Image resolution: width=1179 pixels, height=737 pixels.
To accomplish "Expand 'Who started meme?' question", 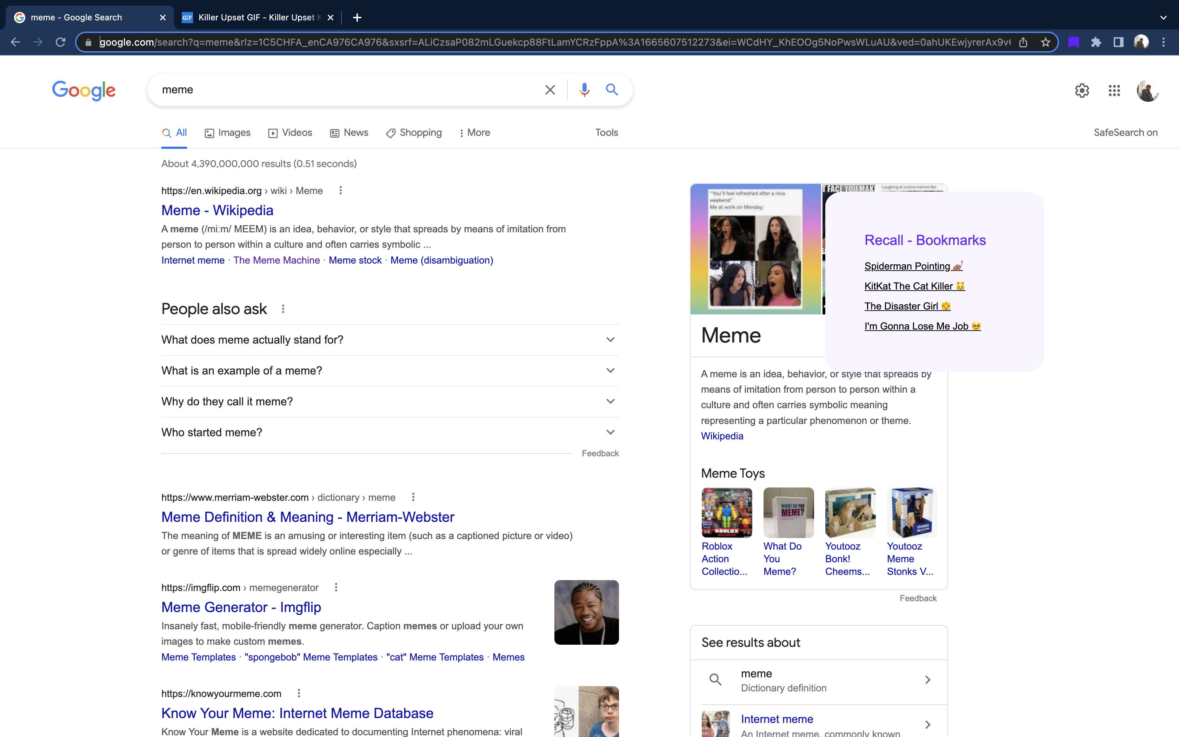I will (x=390, y=432).
